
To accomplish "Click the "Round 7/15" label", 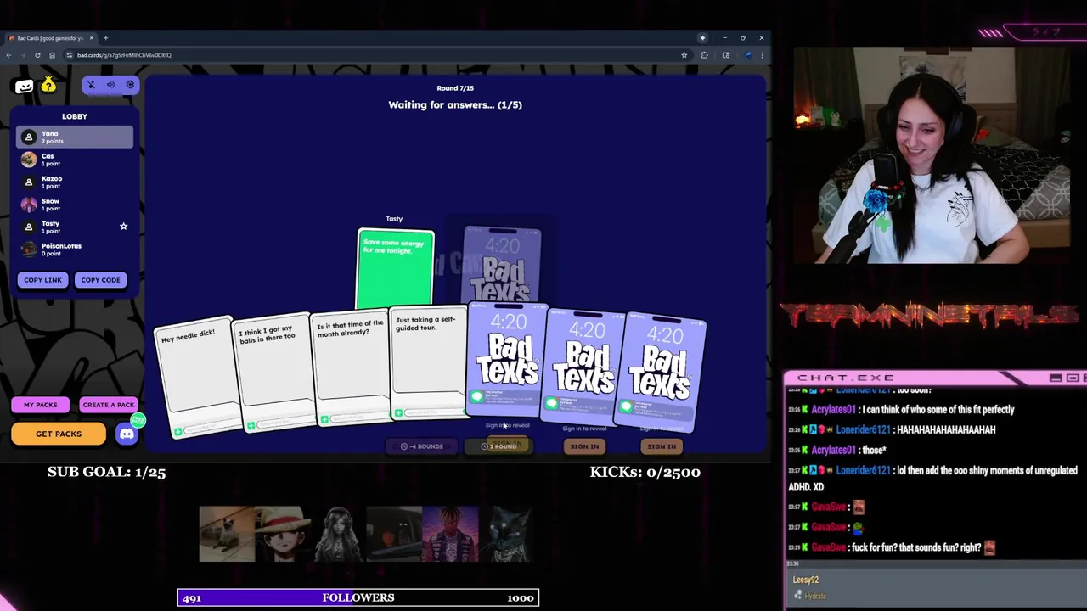I will coord(455,88).
